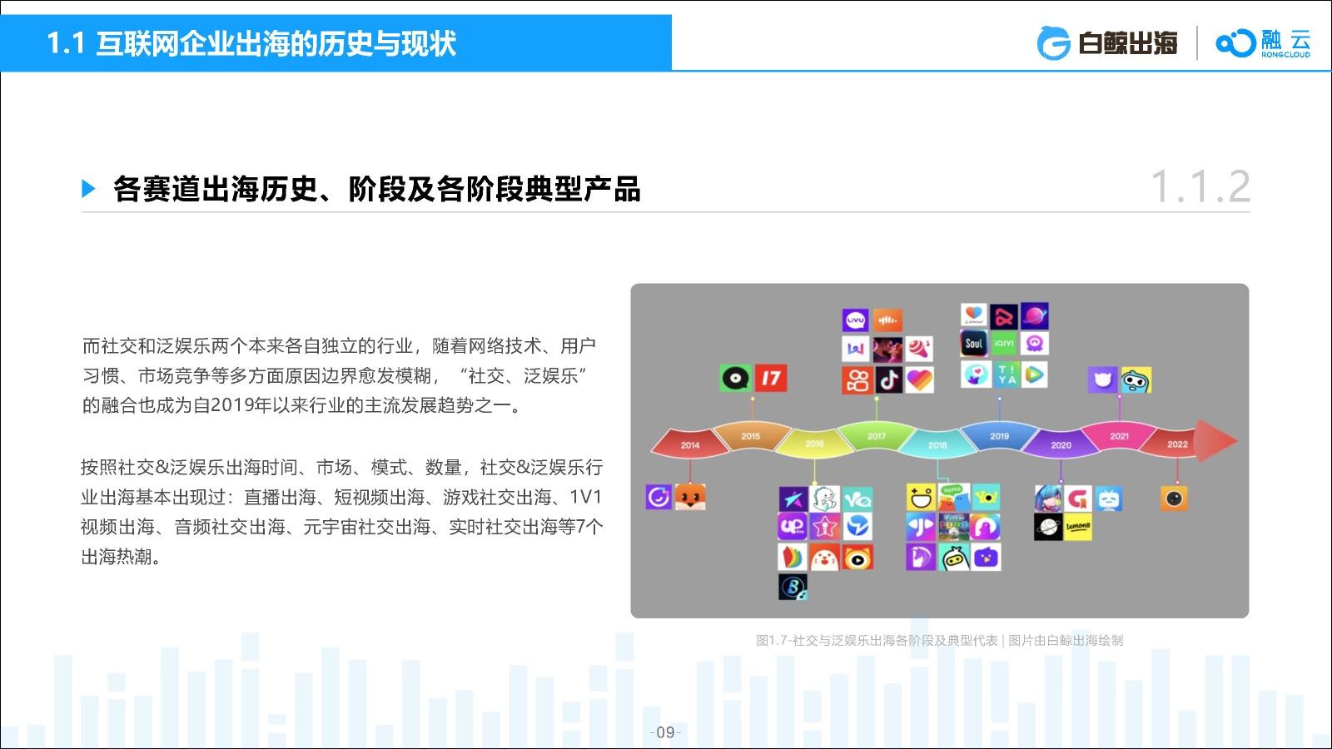
Task: Click the YoHo app icon
Action: pos(952,498)
